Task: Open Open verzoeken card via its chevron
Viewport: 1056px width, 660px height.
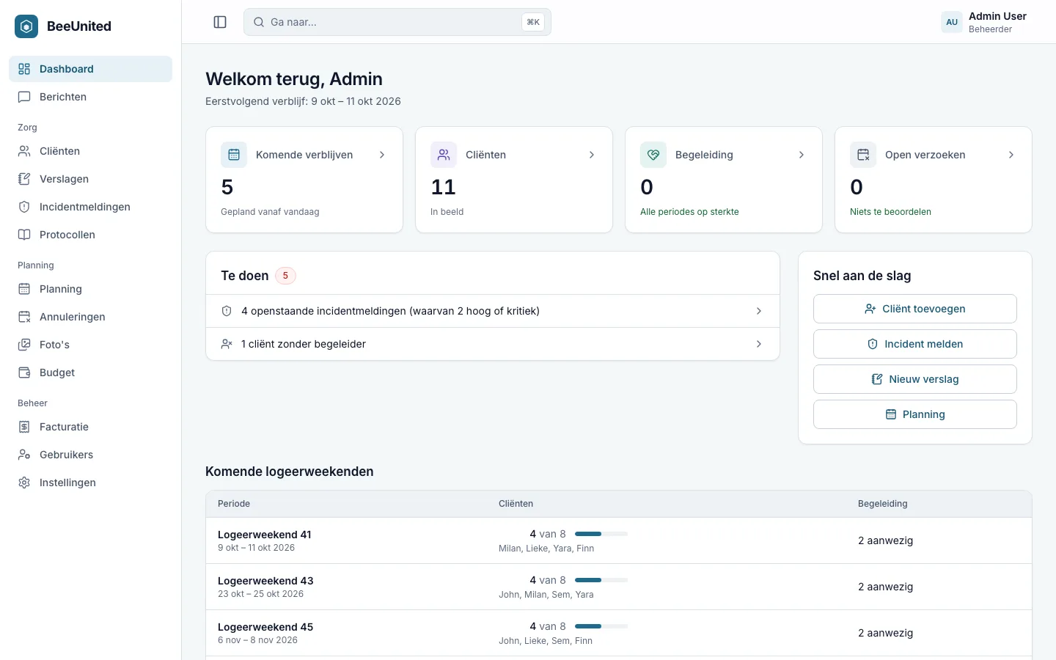Action: 1011,155
